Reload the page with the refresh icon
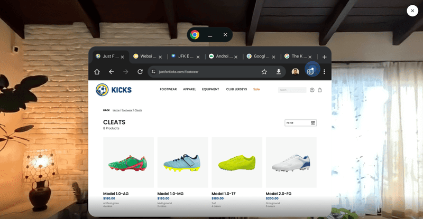423x219 pixels. (x=140, y=72)
